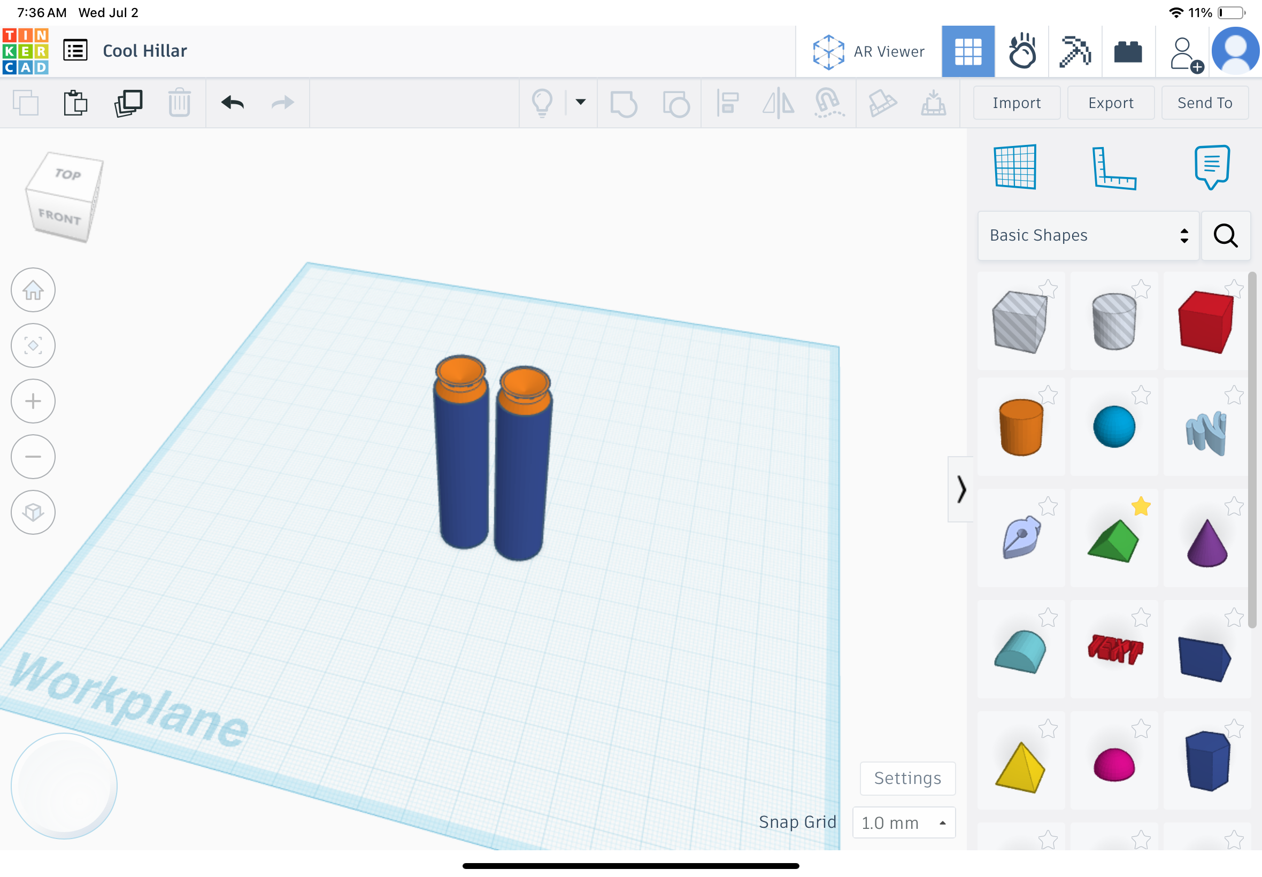Open workplane Settings
Image resolution: width=1262 pixels, height=877 pixels.
[x=907, y=778]
